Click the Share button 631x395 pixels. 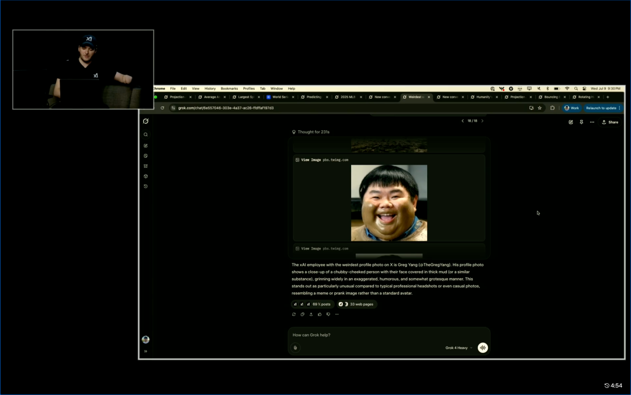coord(610,122)
